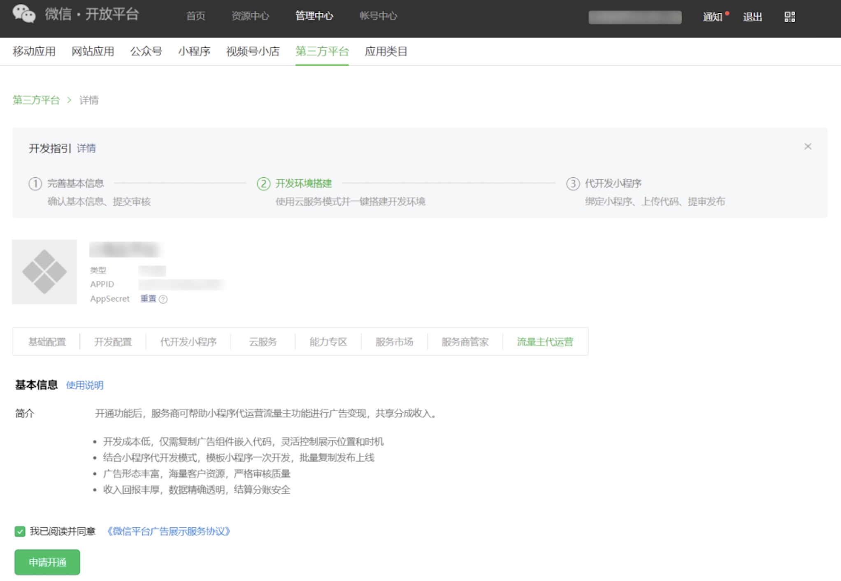Viewport: 841px width, 581px height.
Task: Select the 流量主代运营 sub-tab
Action: [x=545, y=342]
